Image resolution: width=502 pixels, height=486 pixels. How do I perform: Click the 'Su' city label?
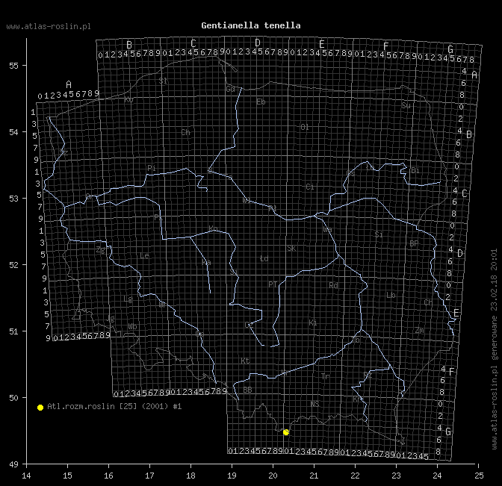406,105
